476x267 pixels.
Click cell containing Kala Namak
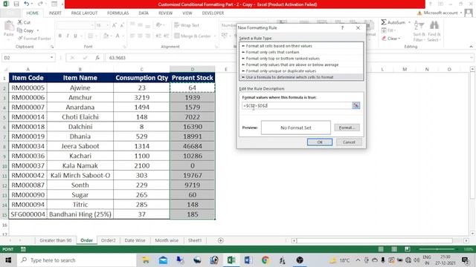point(80,165)
